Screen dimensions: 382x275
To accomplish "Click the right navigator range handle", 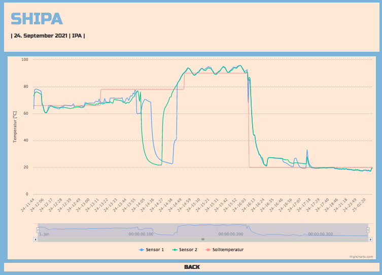I will pos(368,230).
